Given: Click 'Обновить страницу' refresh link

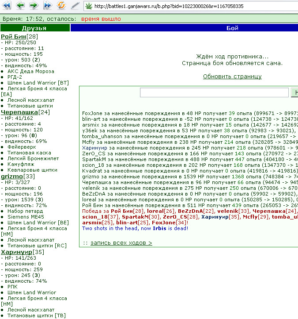Looking at the screenshot, I should pyautogui.click(x=232, y=77).
